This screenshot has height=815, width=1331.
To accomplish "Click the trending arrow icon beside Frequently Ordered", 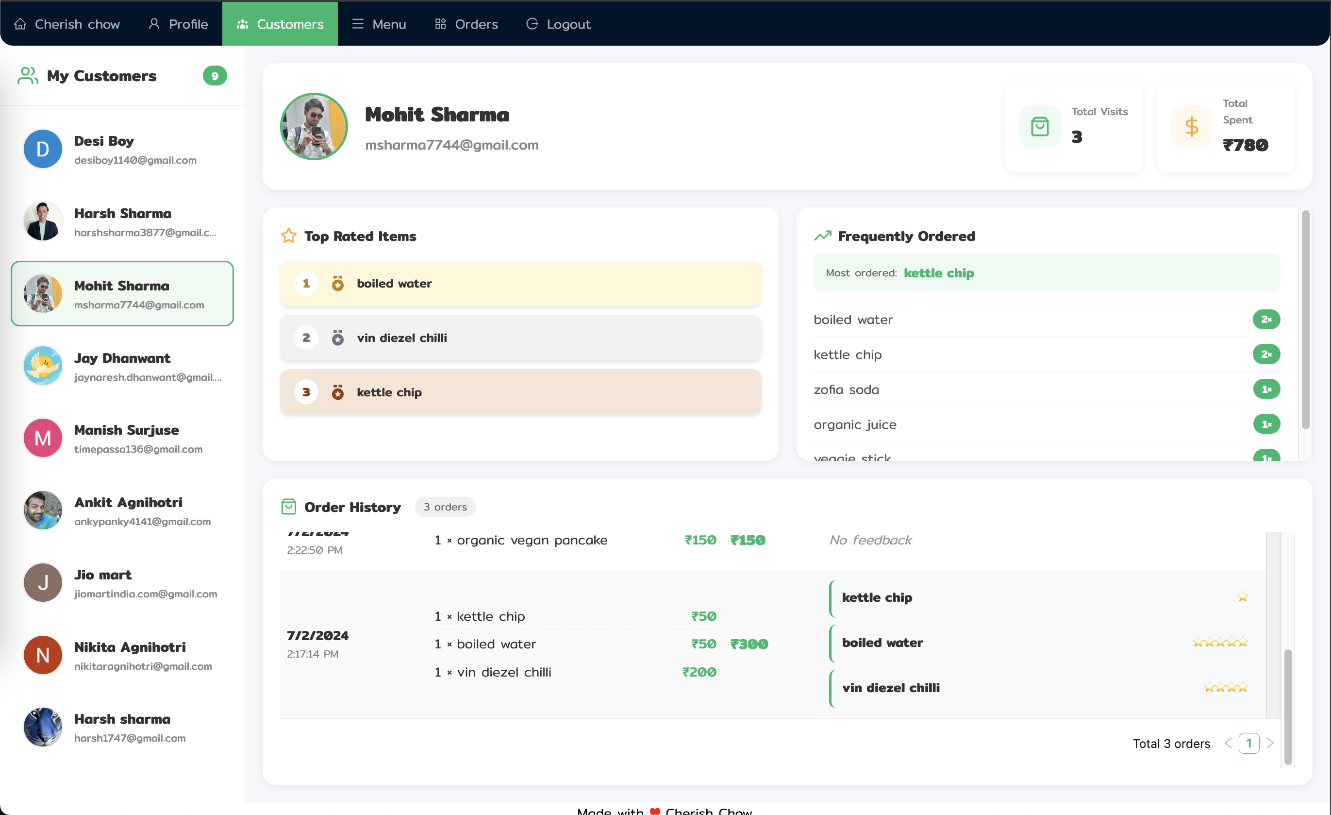I will (x=822, y=236).
